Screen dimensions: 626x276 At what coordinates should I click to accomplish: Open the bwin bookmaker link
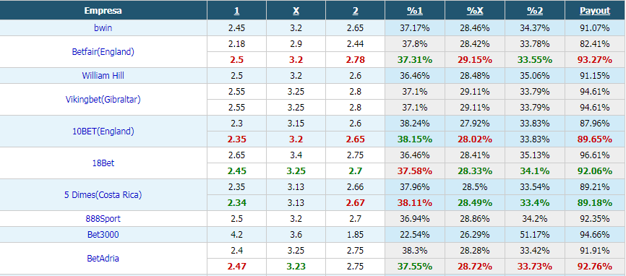103,28
